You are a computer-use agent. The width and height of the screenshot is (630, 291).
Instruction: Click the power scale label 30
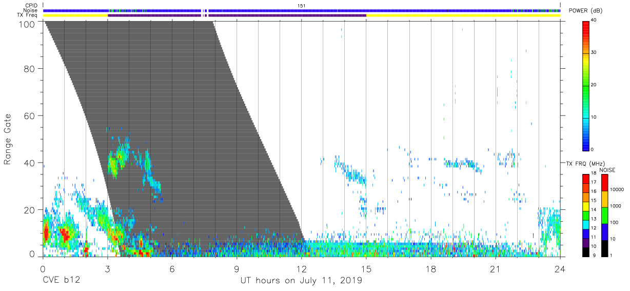tap(594, 52)
